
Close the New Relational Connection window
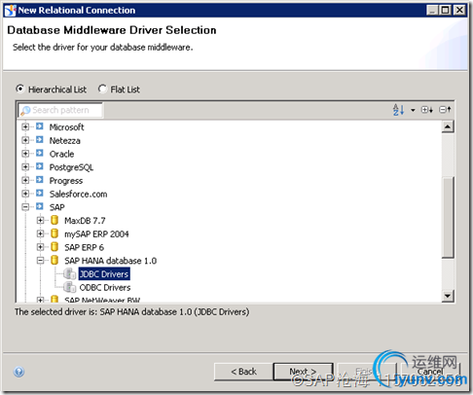(x=459, y=10)
